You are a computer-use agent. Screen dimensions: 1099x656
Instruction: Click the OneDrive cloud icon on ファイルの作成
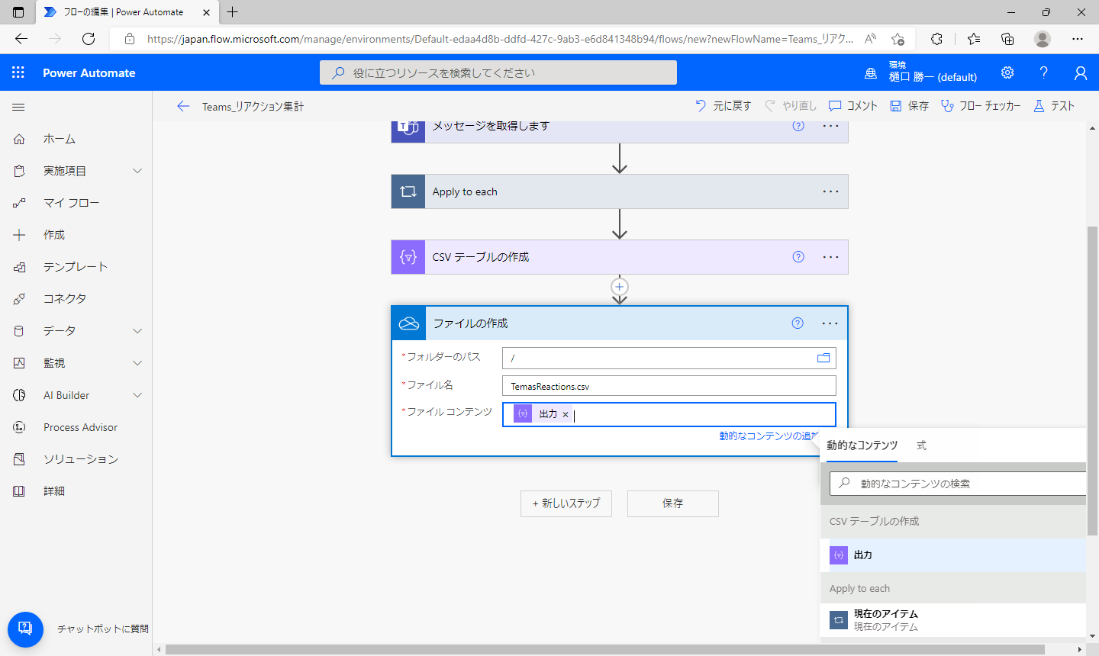click(x=408, y=323)
